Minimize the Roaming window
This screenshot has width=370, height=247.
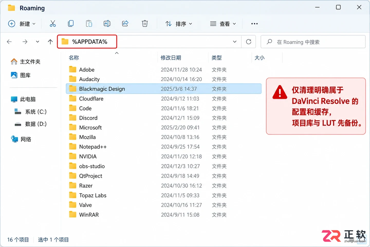pyautogui.click(x=317, y=7)
